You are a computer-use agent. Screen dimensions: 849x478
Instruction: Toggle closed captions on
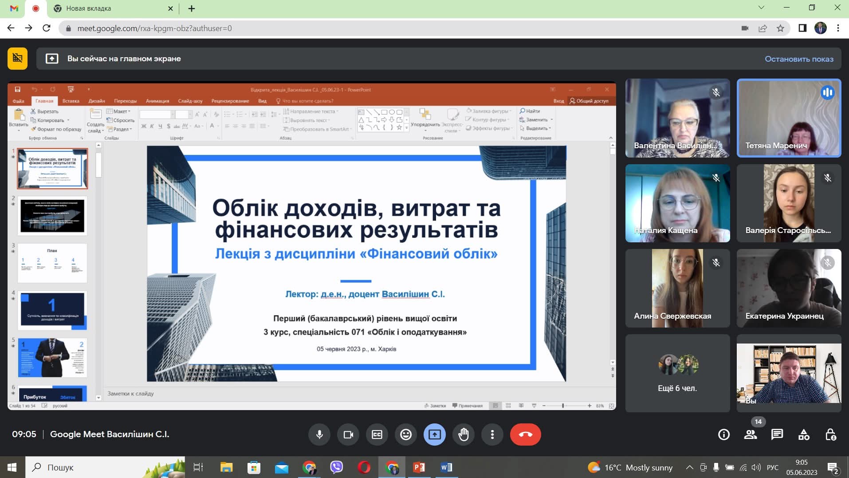[377, 435]
